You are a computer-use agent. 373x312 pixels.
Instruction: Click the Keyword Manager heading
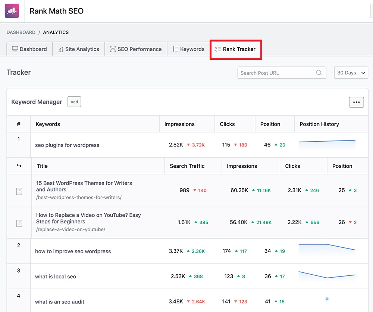37,102
